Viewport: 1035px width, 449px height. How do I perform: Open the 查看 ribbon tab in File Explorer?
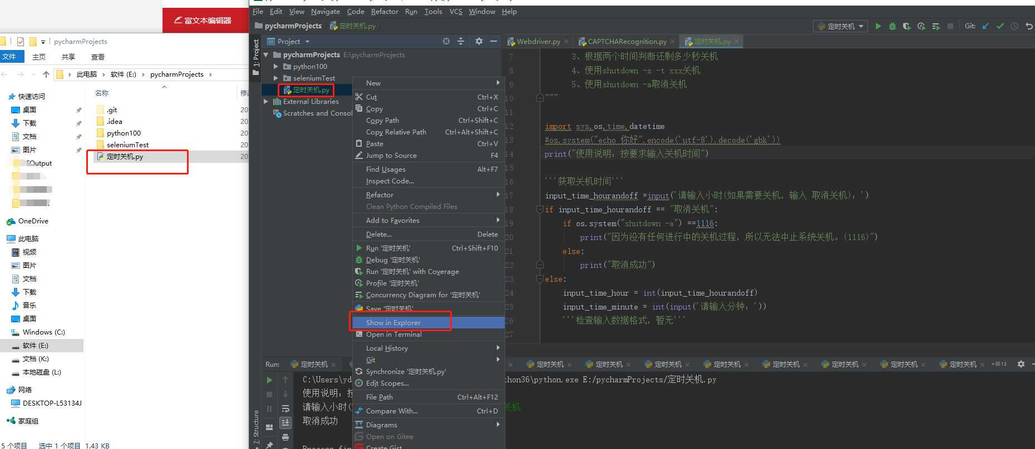click(98, 57)
